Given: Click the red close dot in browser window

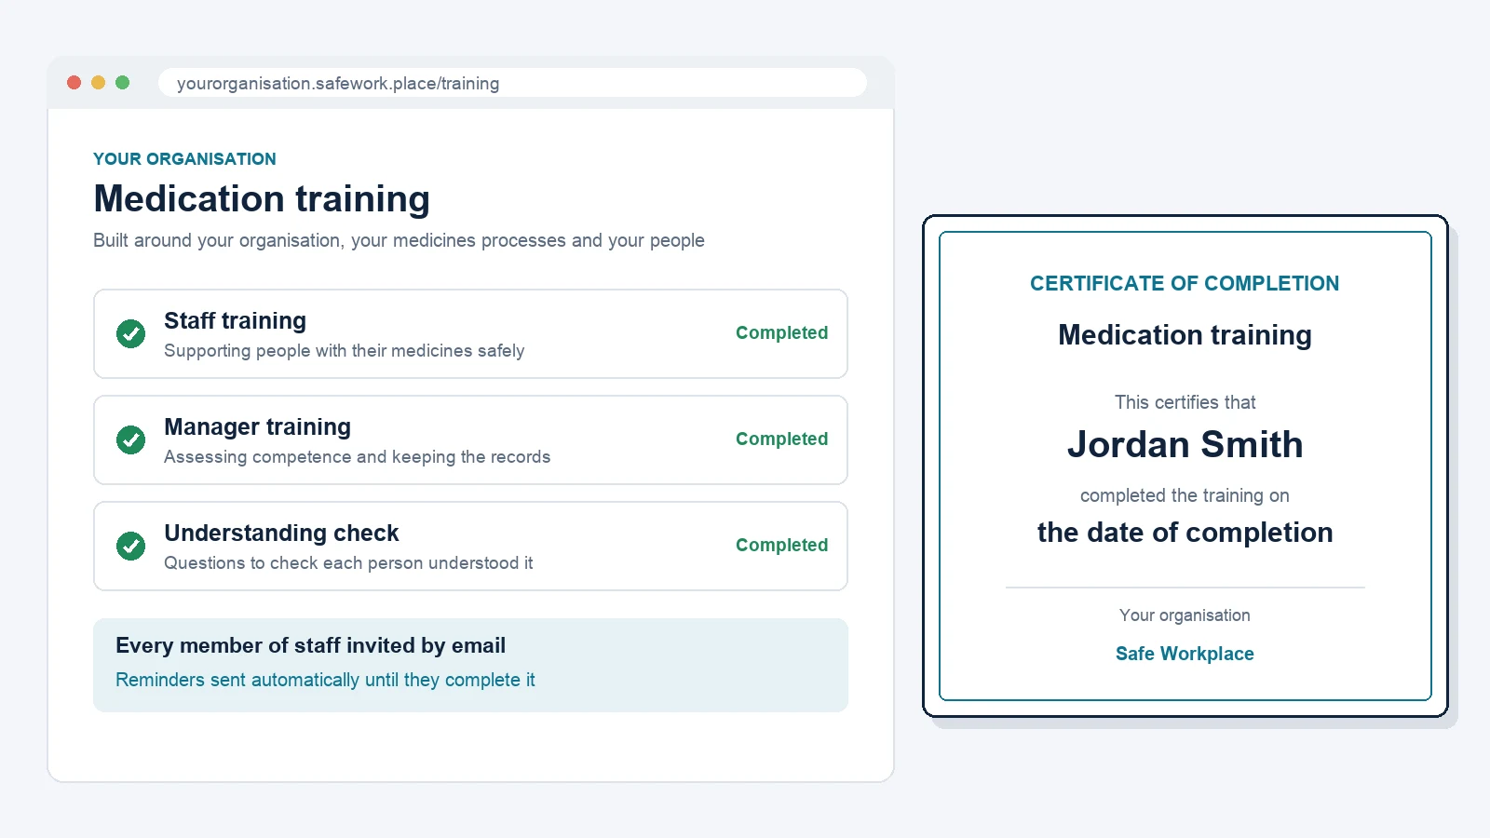Looking at the screenshot, I should click(x=74, y=83).
